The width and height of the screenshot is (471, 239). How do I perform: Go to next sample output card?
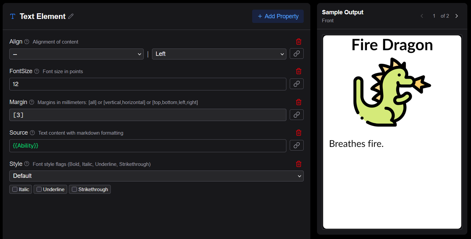[457, 16]
